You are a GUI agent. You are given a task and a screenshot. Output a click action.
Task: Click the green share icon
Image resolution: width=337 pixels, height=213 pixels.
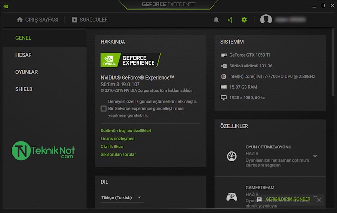click(230, 20)
